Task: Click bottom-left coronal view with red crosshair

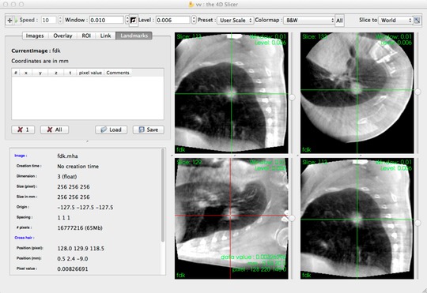Action: (x=231, y=219)
